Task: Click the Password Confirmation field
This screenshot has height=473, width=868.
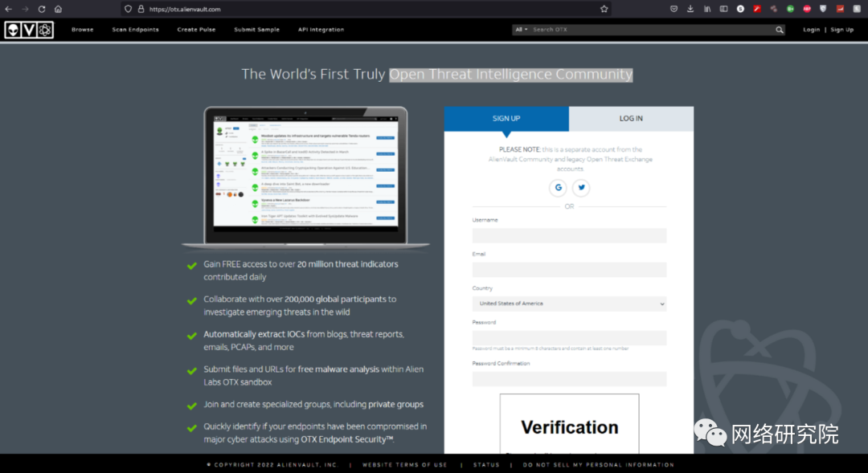Action: (569, 379)
